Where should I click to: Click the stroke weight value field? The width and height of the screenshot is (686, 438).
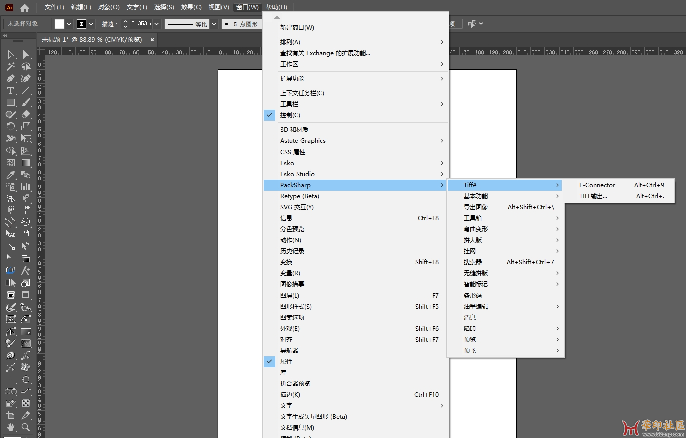click(x=140, y=24)
